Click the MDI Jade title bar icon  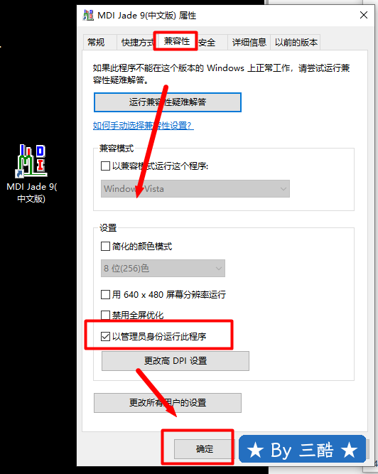88,15
